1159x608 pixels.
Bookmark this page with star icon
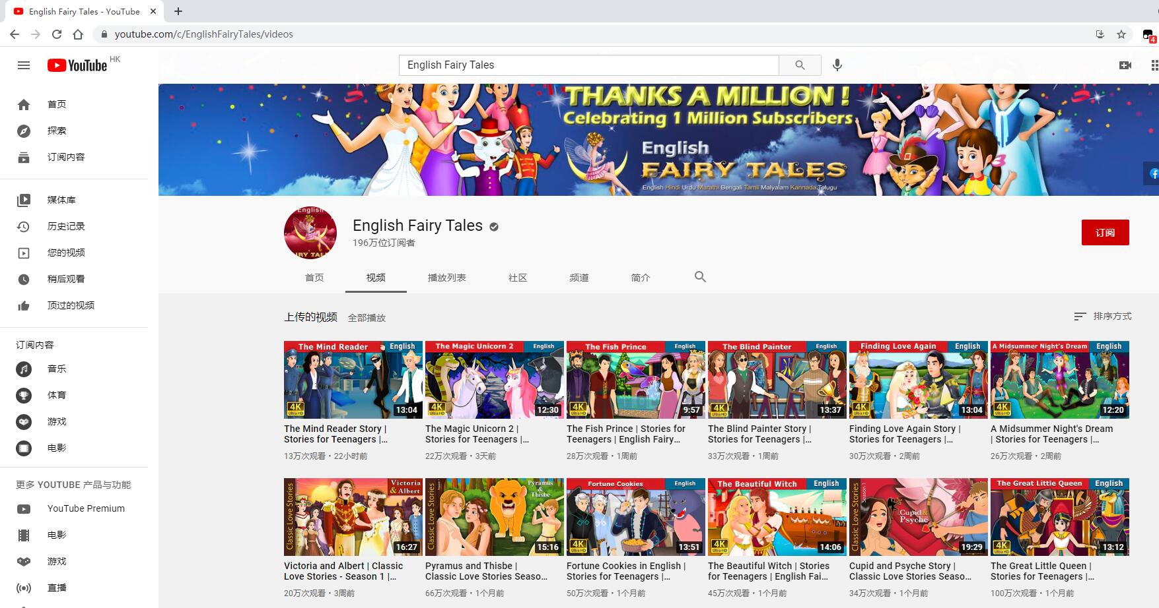pyautogui.click(x=1121, y=34)
